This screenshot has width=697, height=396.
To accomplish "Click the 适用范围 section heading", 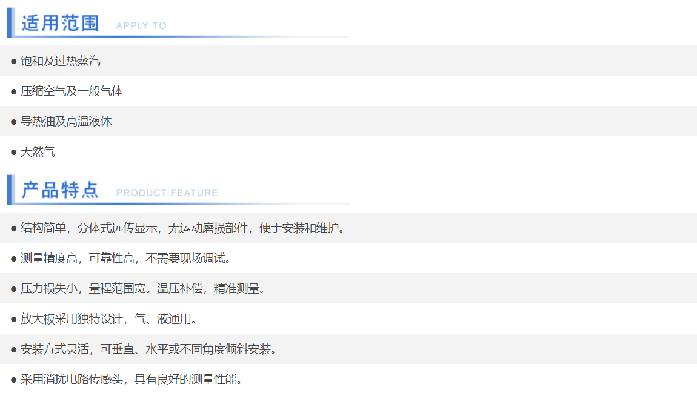I will coord(60,23).
